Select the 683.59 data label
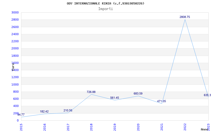This screenshot has height=132, width=211. 138,94
